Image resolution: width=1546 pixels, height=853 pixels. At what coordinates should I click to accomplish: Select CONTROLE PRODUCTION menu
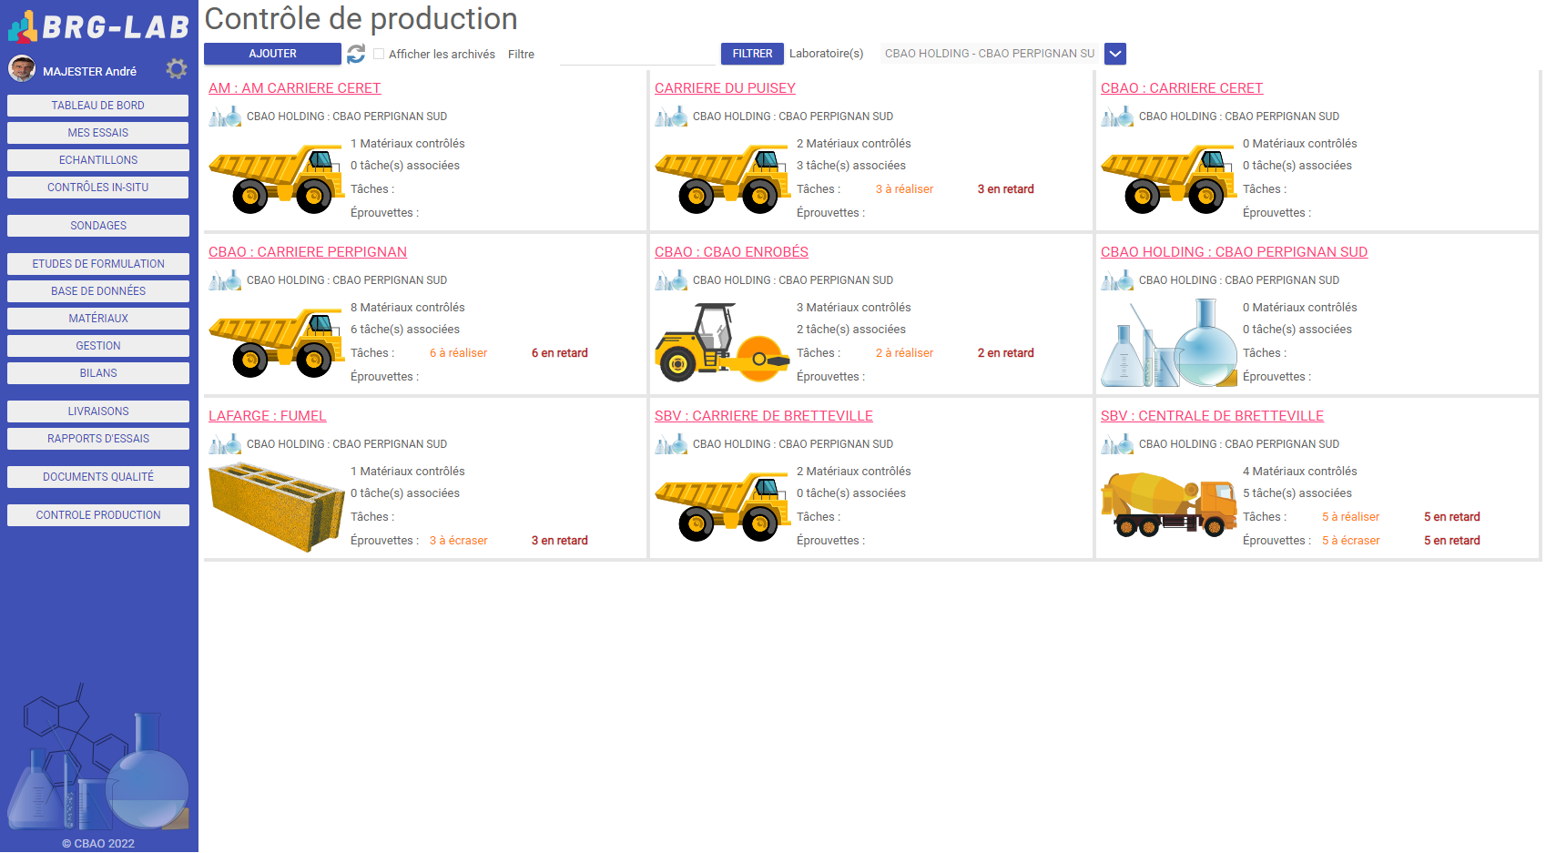tap(98, 515)
